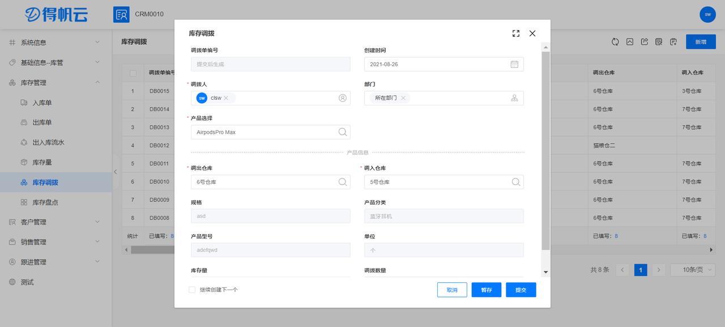725x327 pixels.
Task: Click the export image icon in the toolbar
Action: [x=630, y=42]
